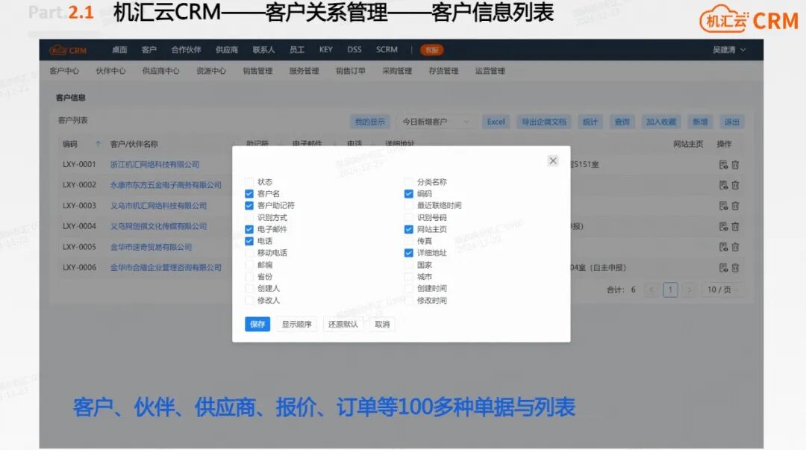Click the previous page arrow in pagination

click(x=652, y=290)
